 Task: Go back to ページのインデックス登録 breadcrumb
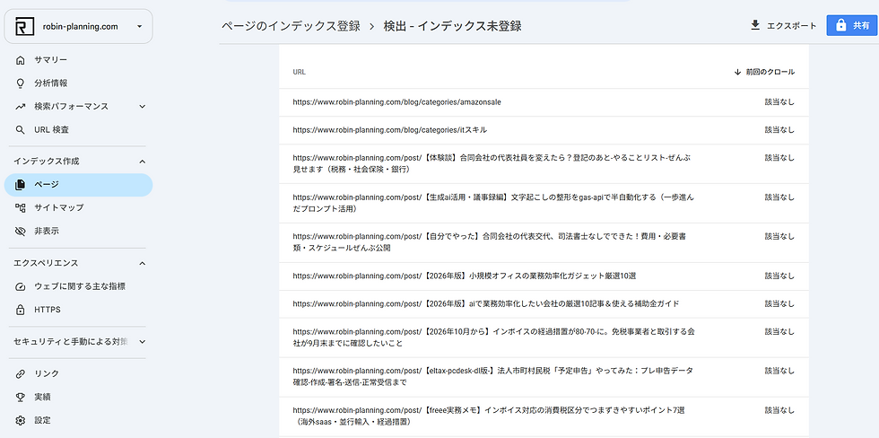291,26
